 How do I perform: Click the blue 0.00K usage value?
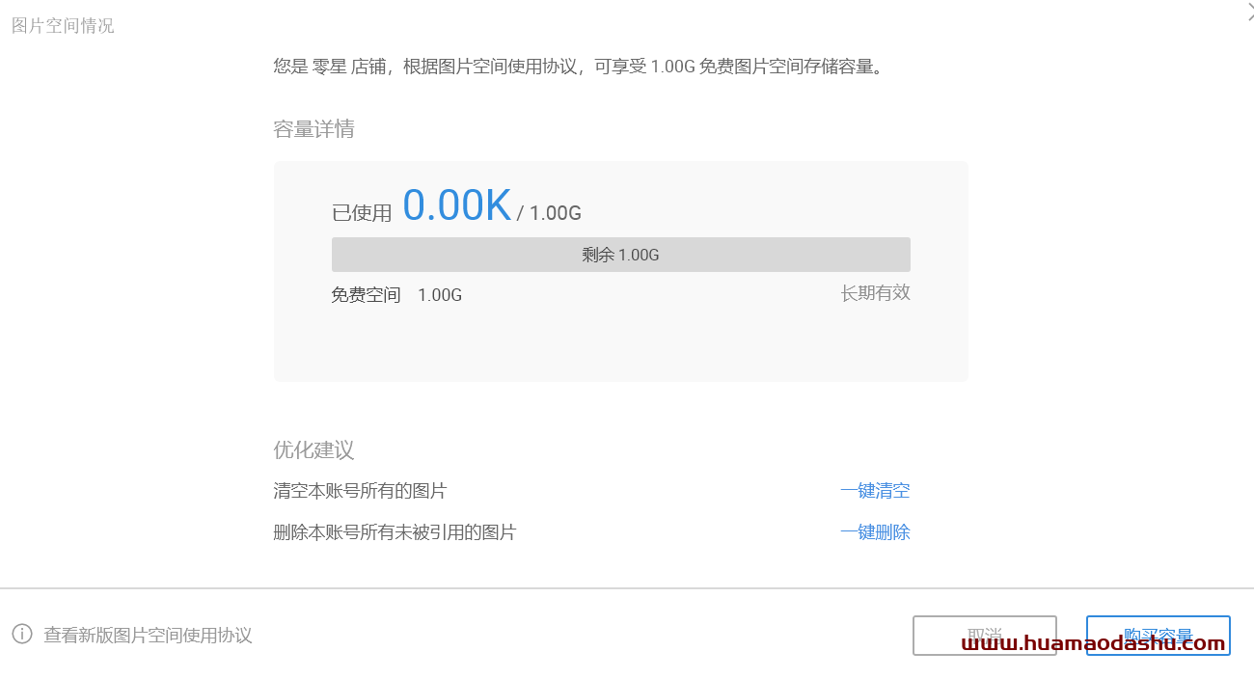pyautogui.click(x=456, y=204)
